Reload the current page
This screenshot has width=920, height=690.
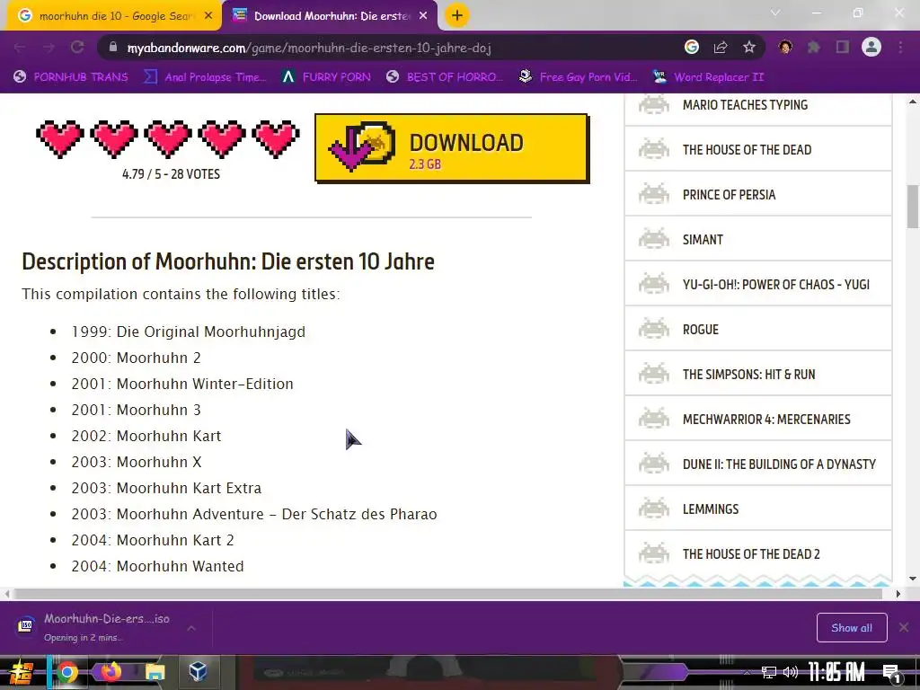[77, 47]
